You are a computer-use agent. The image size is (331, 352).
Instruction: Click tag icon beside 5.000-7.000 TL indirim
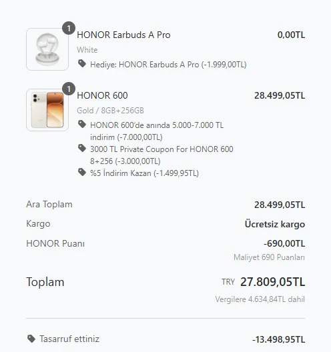click(82, 124)
